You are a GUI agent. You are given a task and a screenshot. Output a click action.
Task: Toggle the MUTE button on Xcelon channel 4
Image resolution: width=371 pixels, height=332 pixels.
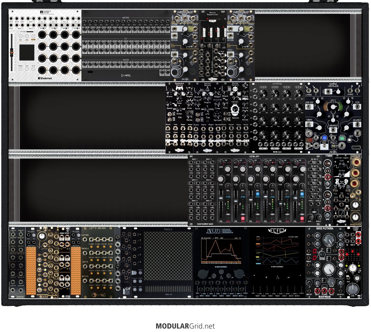(x=272, y=218)
